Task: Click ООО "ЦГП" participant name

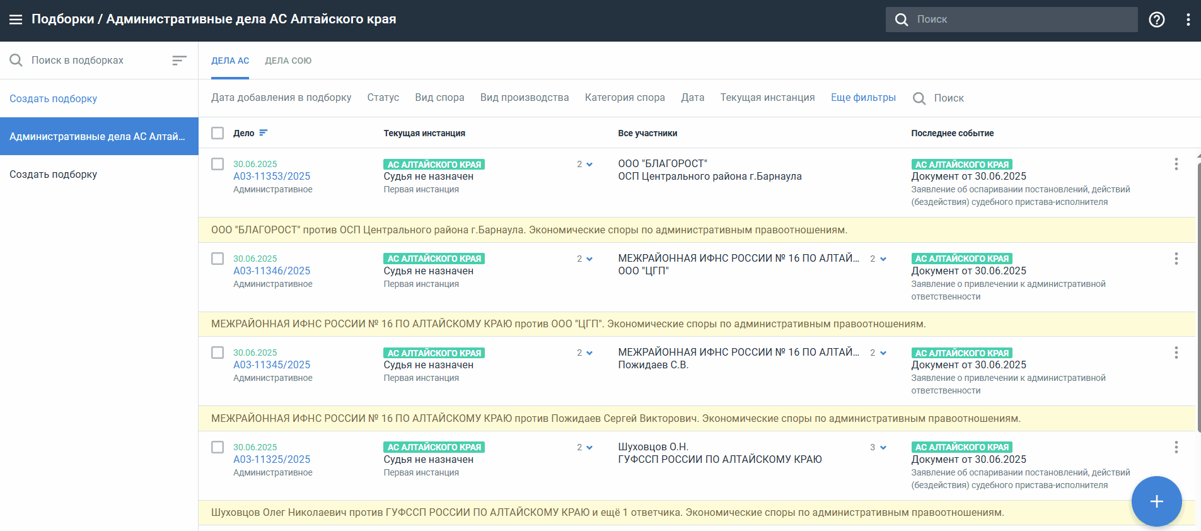Action: [643, 271]
